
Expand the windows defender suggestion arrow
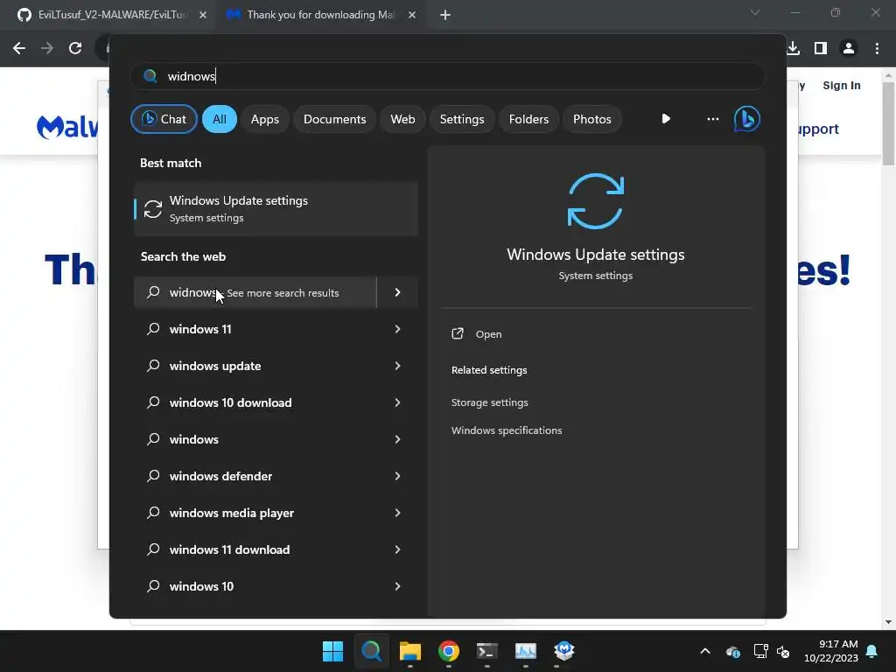[x=398, y=476]
